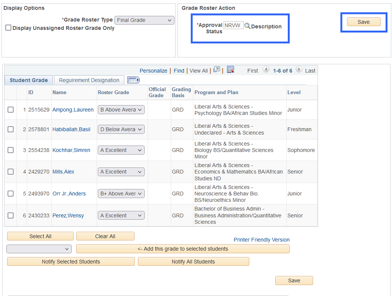Switch to the Requirement Designation tab

89,80
